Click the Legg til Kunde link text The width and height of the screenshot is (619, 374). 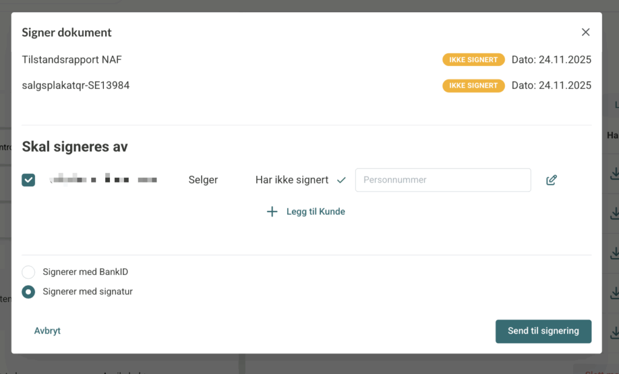[316, 211]
